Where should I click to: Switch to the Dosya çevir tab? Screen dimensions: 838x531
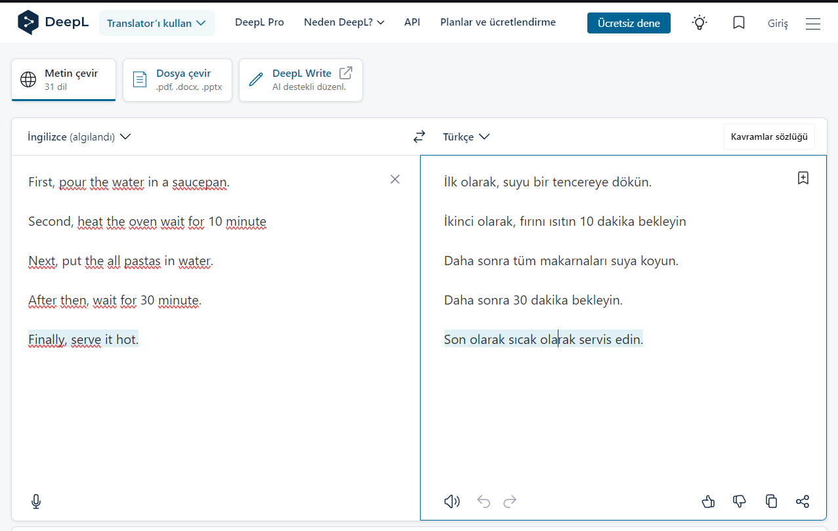pos(177,80)
